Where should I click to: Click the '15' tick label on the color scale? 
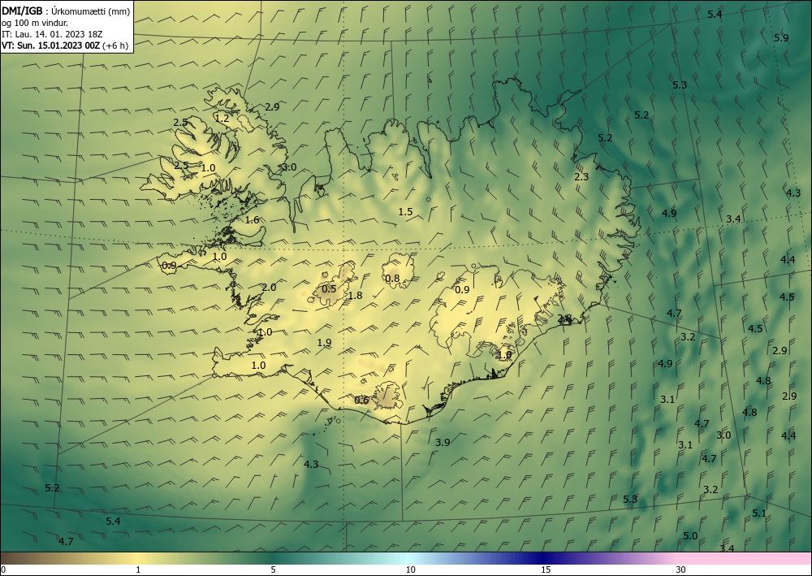click(546, 570)
